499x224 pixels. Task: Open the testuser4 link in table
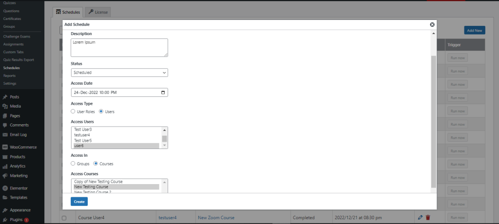coord(168,218)
